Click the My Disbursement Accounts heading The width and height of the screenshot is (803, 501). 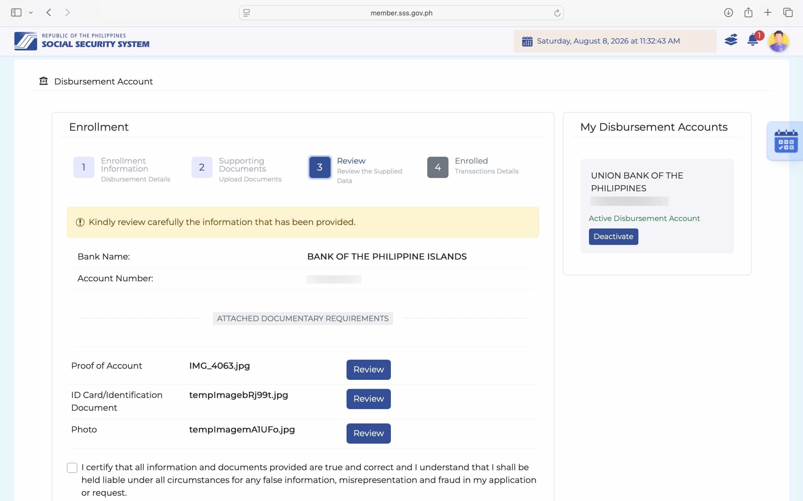(x=654, y=127)
